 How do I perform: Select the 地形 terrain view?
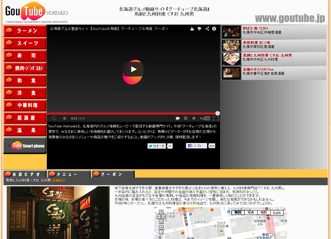pos(264,213)
